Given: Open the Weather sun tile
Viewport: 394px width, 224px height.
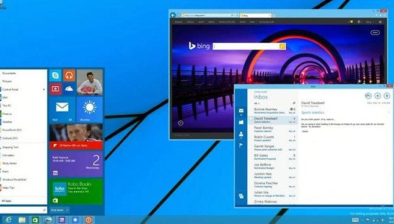Looking at the screenshot, I should (90, 109).
